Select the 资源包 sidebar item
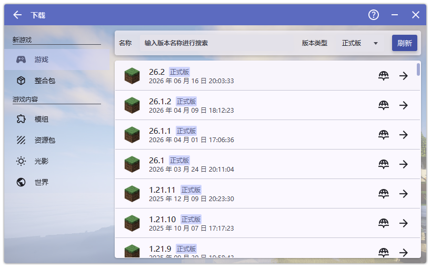This screenshot has height=268, width=431. (57, 140)
